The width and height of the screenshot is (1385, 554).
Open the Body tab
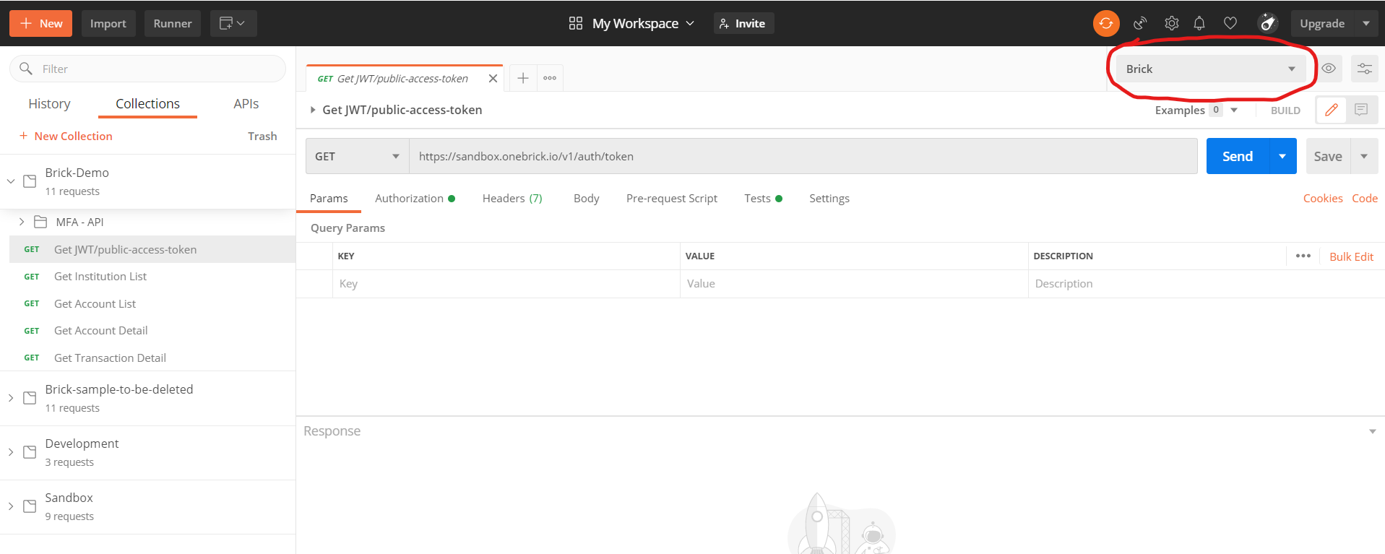click(586, 198)
